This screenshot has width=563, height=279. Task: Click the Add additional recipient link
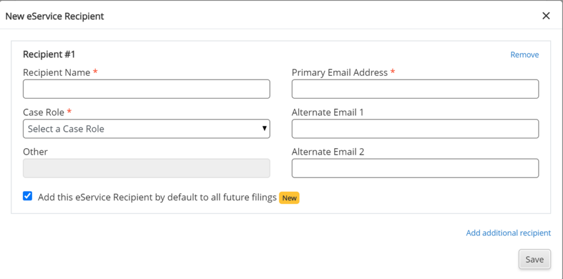[x=508, y=233]
